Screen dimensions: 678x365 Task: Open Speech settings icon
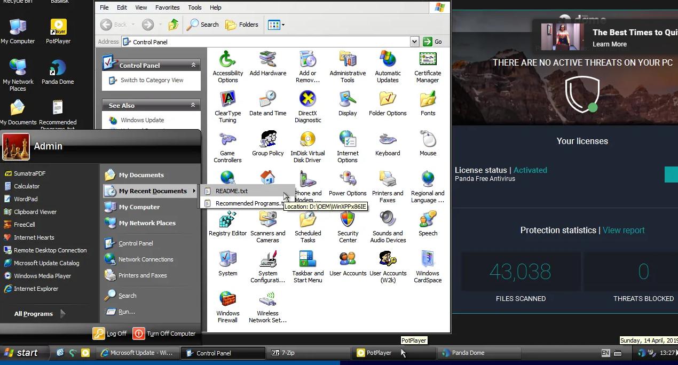(428, 224)
